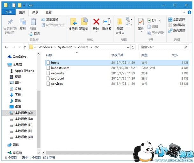Choose Select all option

pyautogui.click(x=177, y=19)
